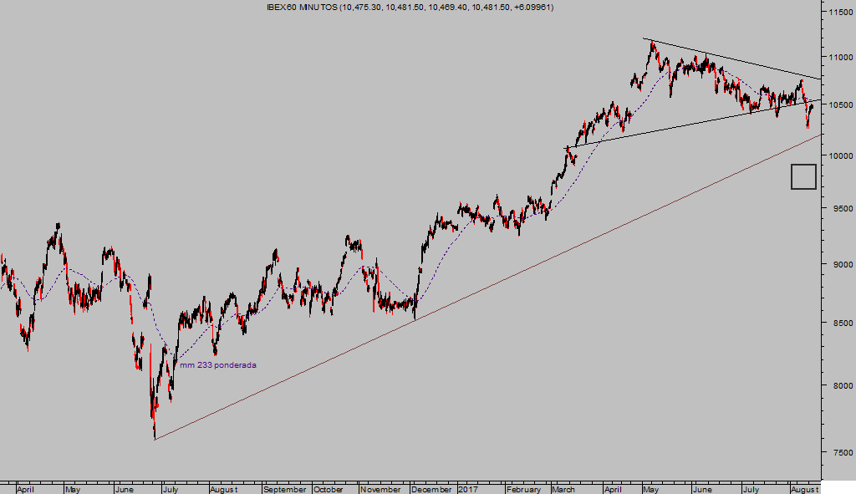856x494 pixels.
Task: Click the October label on time axis
Action: click(328, 489)
